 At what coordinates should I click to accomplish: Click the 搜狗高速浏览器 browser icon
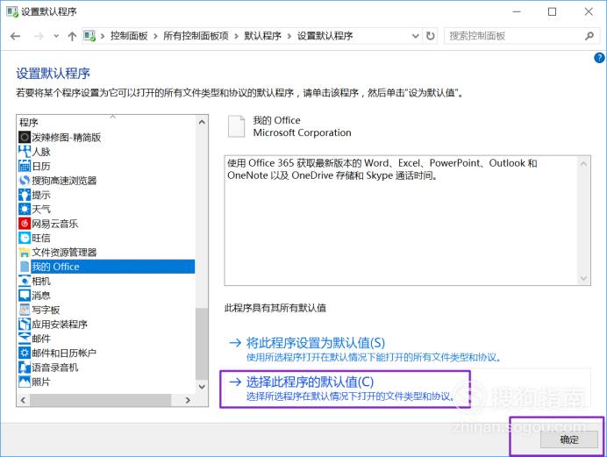click(25, 181)
